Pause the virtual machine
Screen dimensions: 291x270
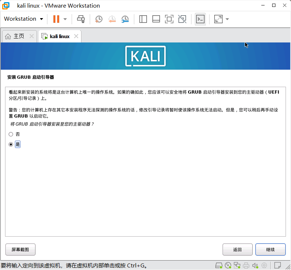coord(56,19)
